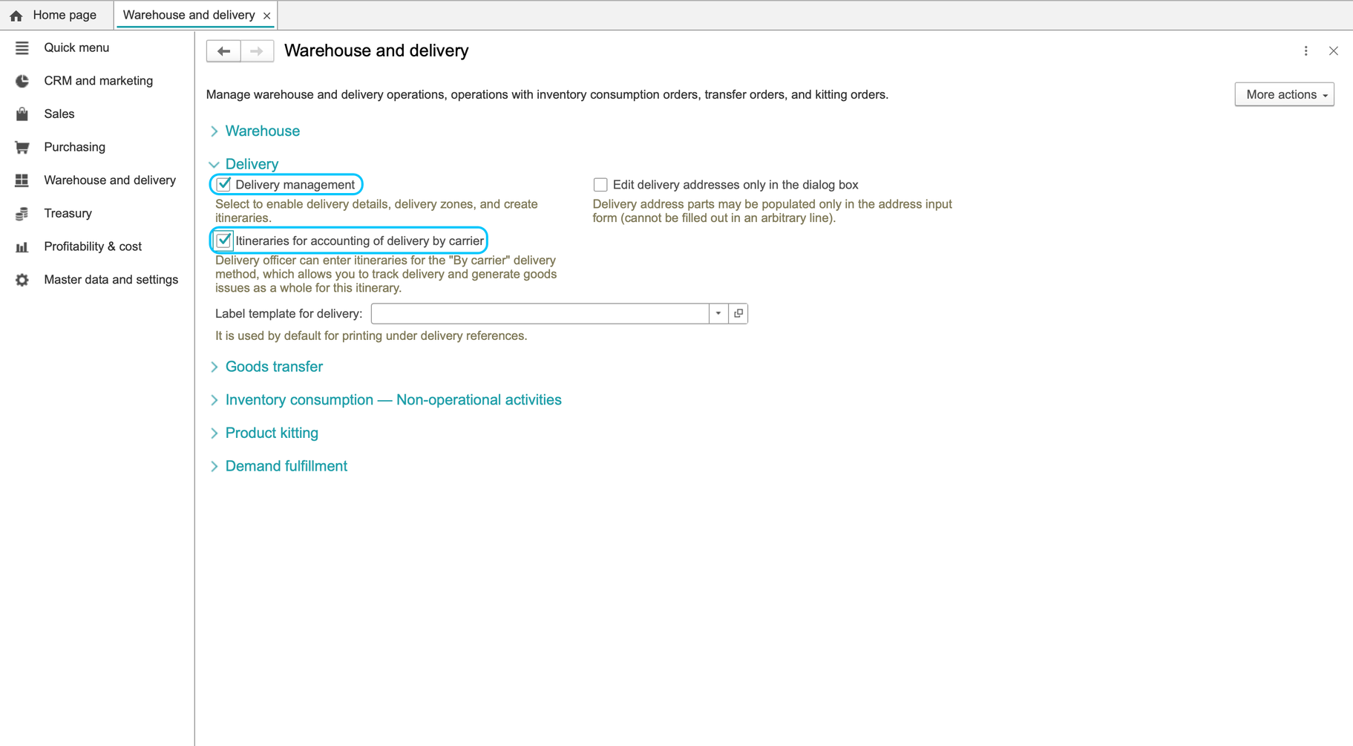Image resolution: width=1353 pixels, height=746 pixels.
Task: Go forward with the right arrow button
Action: 257,51
